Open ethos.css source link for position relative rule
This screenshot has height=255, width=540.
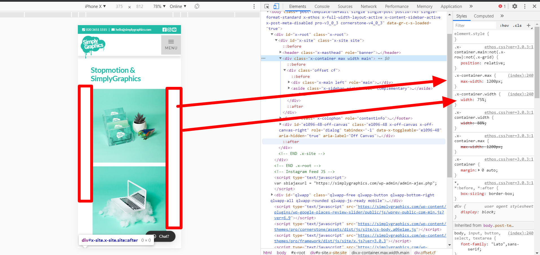pyautogui.click(x=509, y=47)
